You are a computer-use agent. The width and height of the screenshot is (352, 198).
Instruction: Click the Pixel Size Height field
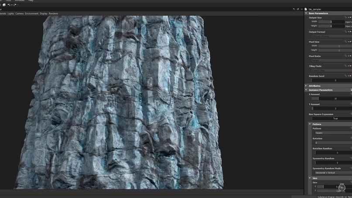(x=335, y=50)
